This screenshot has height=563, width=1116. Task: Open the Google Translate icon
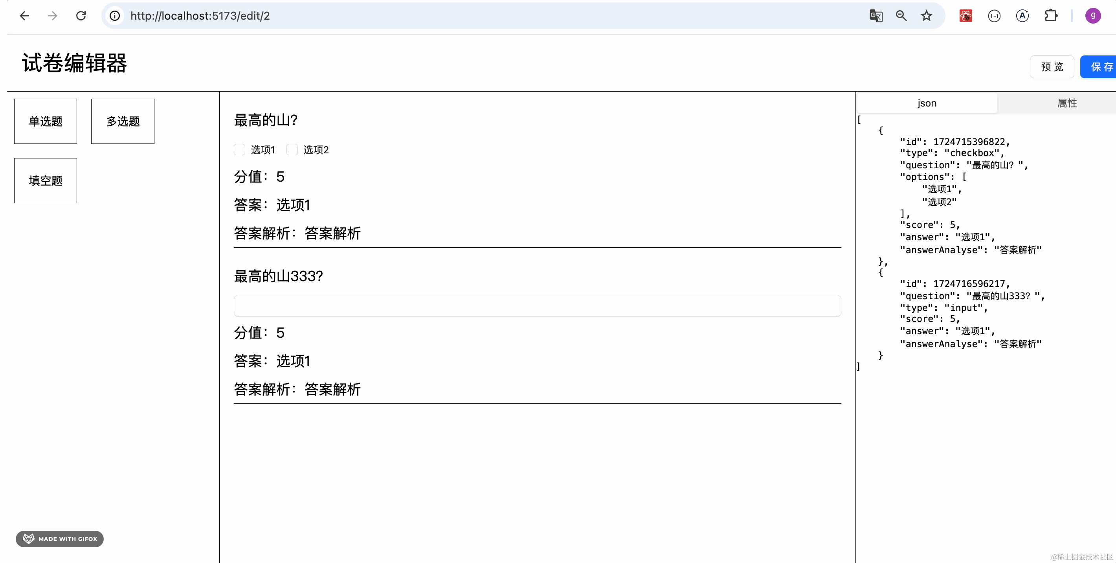click(876, 16)
